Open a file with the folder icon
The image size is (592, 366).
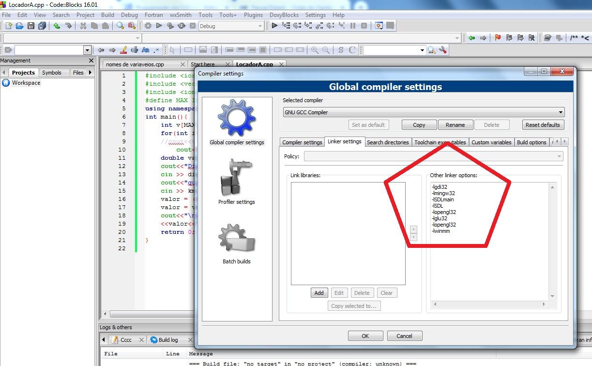click(19, 26)
